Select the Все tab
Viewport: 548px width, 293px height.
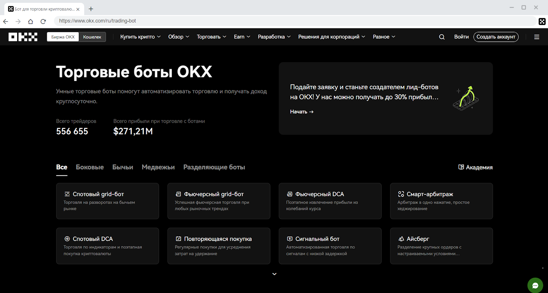(x=62, y=167)
